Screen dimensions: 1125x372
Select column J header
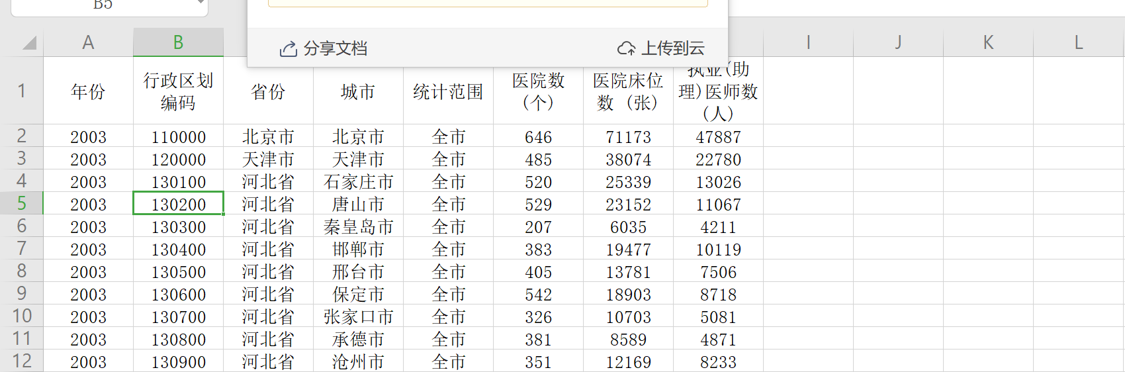point(898,43)
